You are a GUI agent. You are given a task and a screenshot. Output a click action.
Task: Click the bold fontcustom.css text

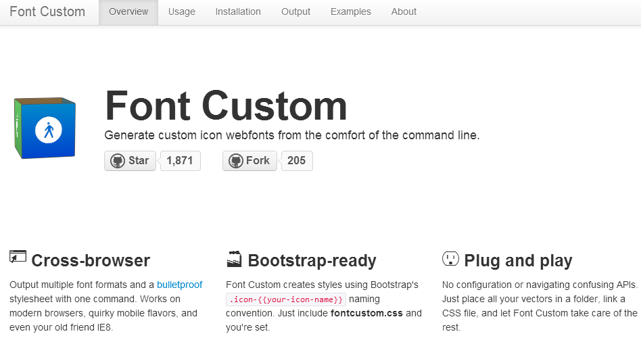pyautogui.click(x=366, y=314)
